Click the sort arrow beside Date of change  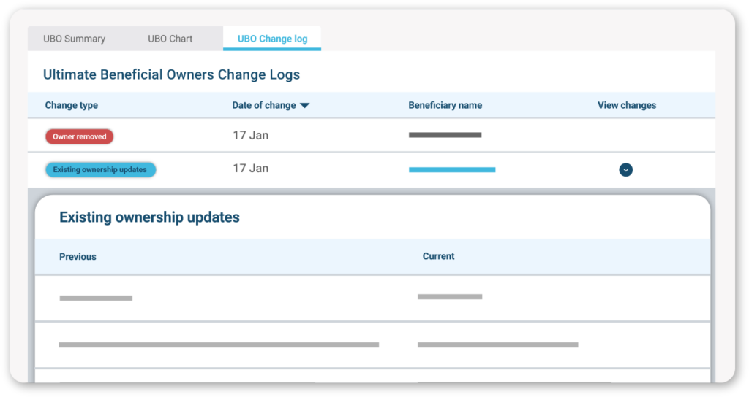[x=305, y=106]
